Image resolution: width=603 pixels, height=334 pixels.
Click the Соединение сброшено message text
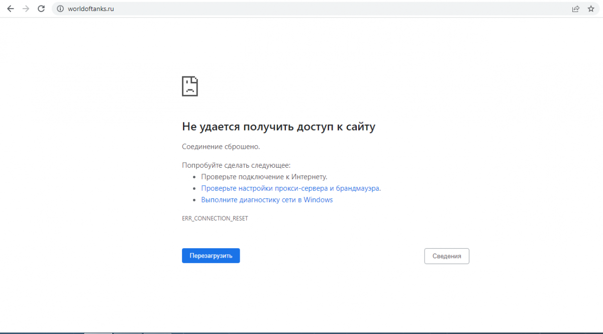point(221,147)
